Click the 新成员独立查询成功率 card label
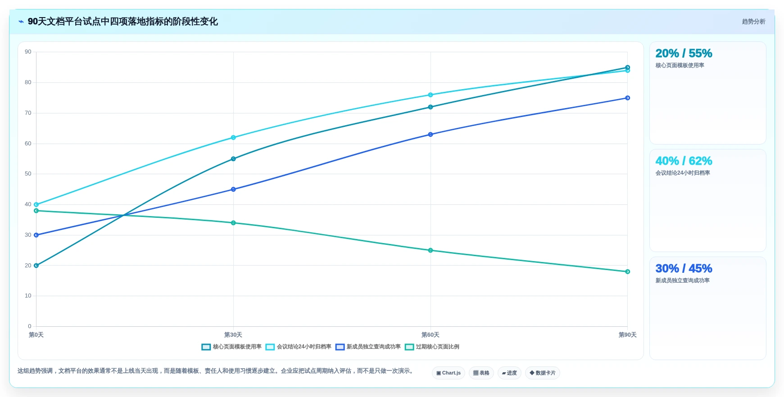Image resolution: width=784 pixels, height=397 pixels. (682, 281)
